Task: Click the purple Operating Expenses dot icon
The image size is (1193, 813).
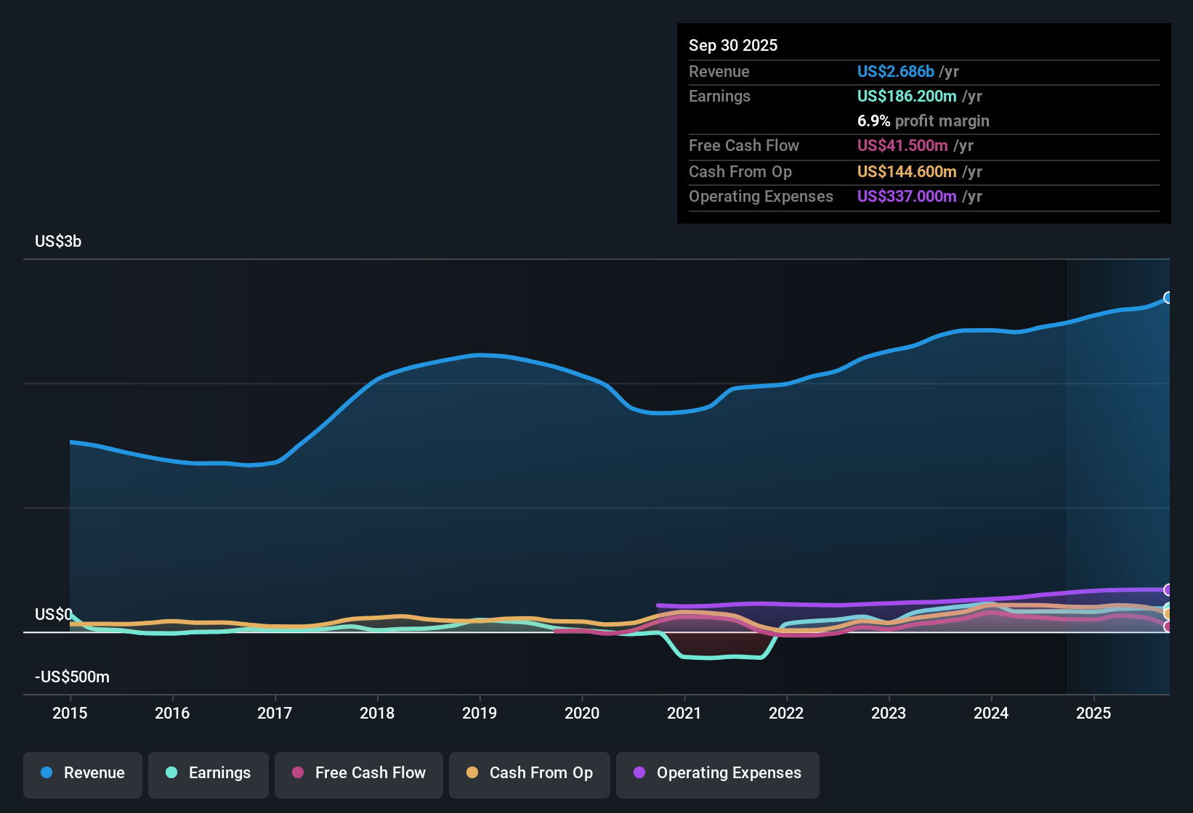Action: (x=638, y=773)
